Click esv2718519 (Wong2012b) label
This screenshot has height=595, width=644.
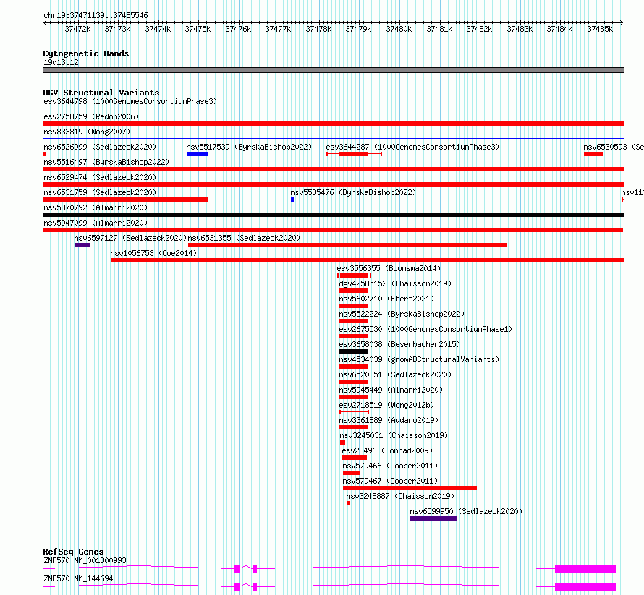click(386, 405)
